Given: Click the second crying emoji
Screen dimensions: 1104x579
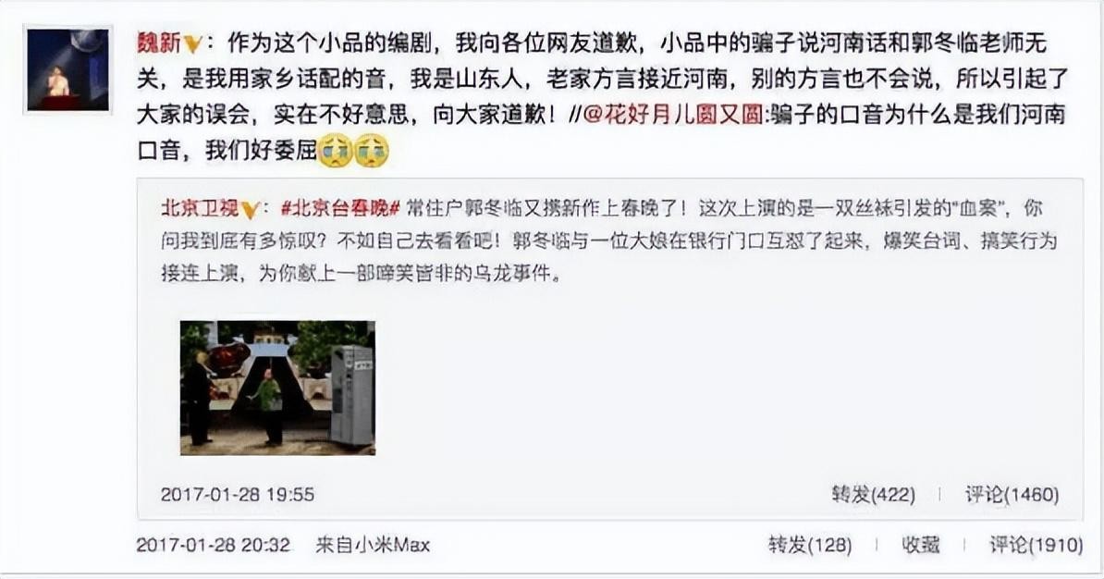Looking at the screenshot, I should pyautogui.click(x=371, y=150).
